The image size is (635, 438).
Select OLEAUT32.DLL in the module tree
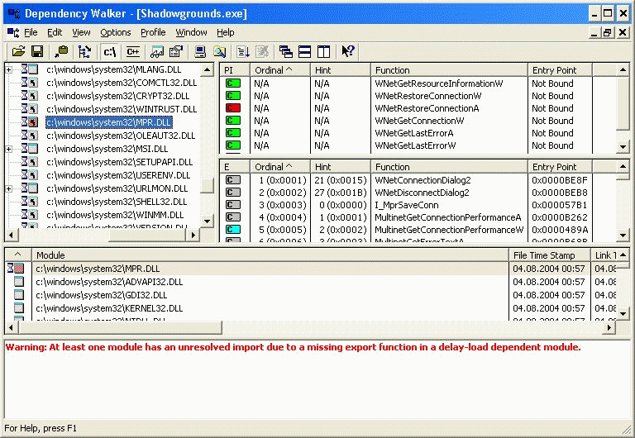[x=121, y=136]
